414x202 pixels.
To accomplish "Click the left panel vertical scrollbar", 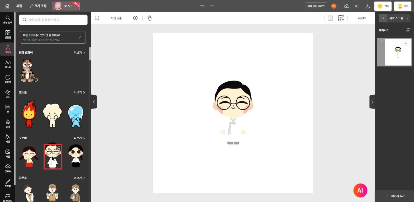I will (90, 54).
